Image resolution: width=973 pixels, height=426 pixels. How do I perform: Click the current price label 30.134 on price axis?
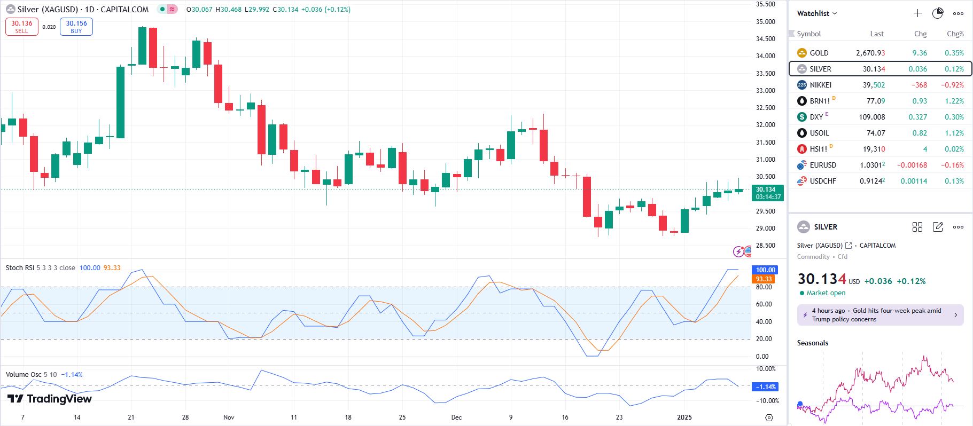click(x=767, y=193)
